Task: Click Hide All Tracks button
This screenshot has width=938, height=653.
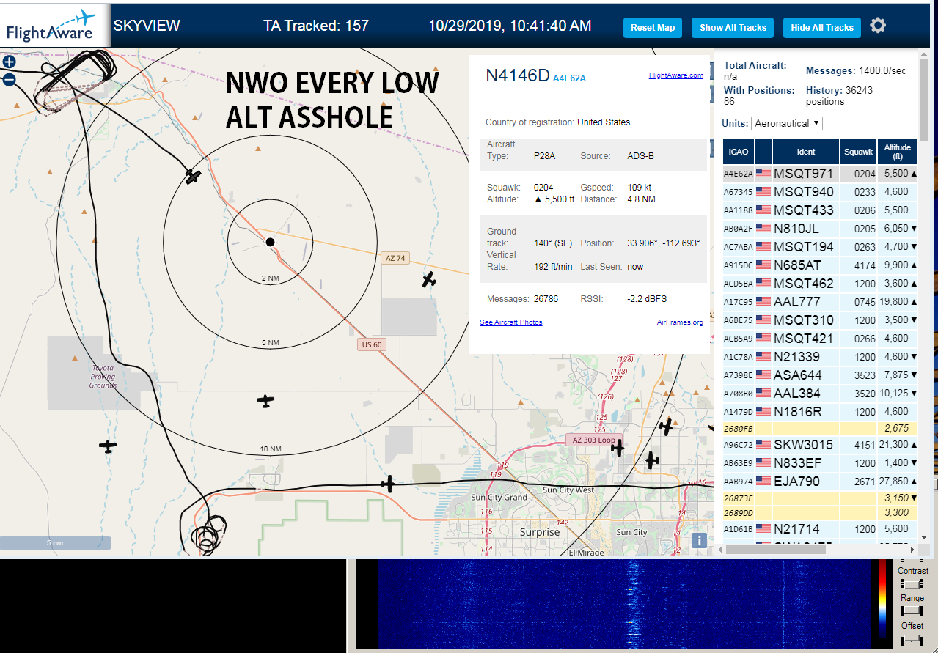Action: pos(822,28)
